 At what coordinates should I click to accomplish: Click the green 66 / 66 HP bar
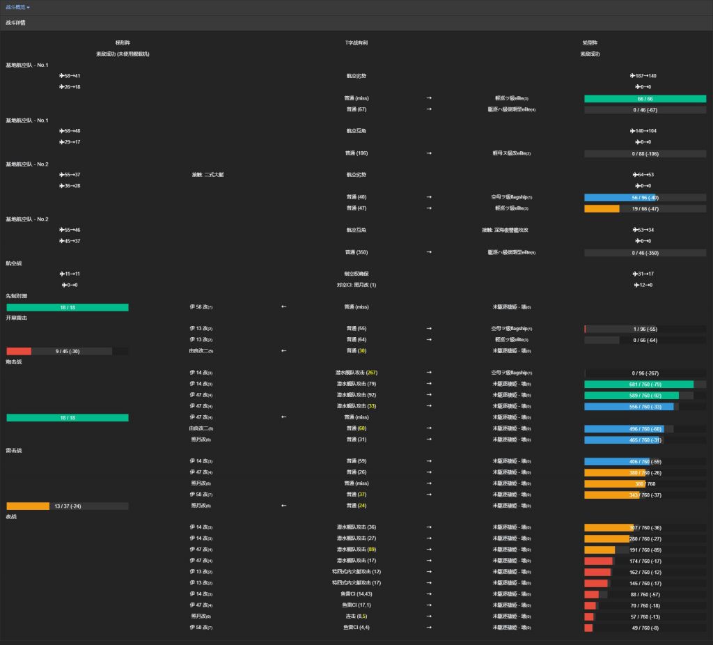645,99
